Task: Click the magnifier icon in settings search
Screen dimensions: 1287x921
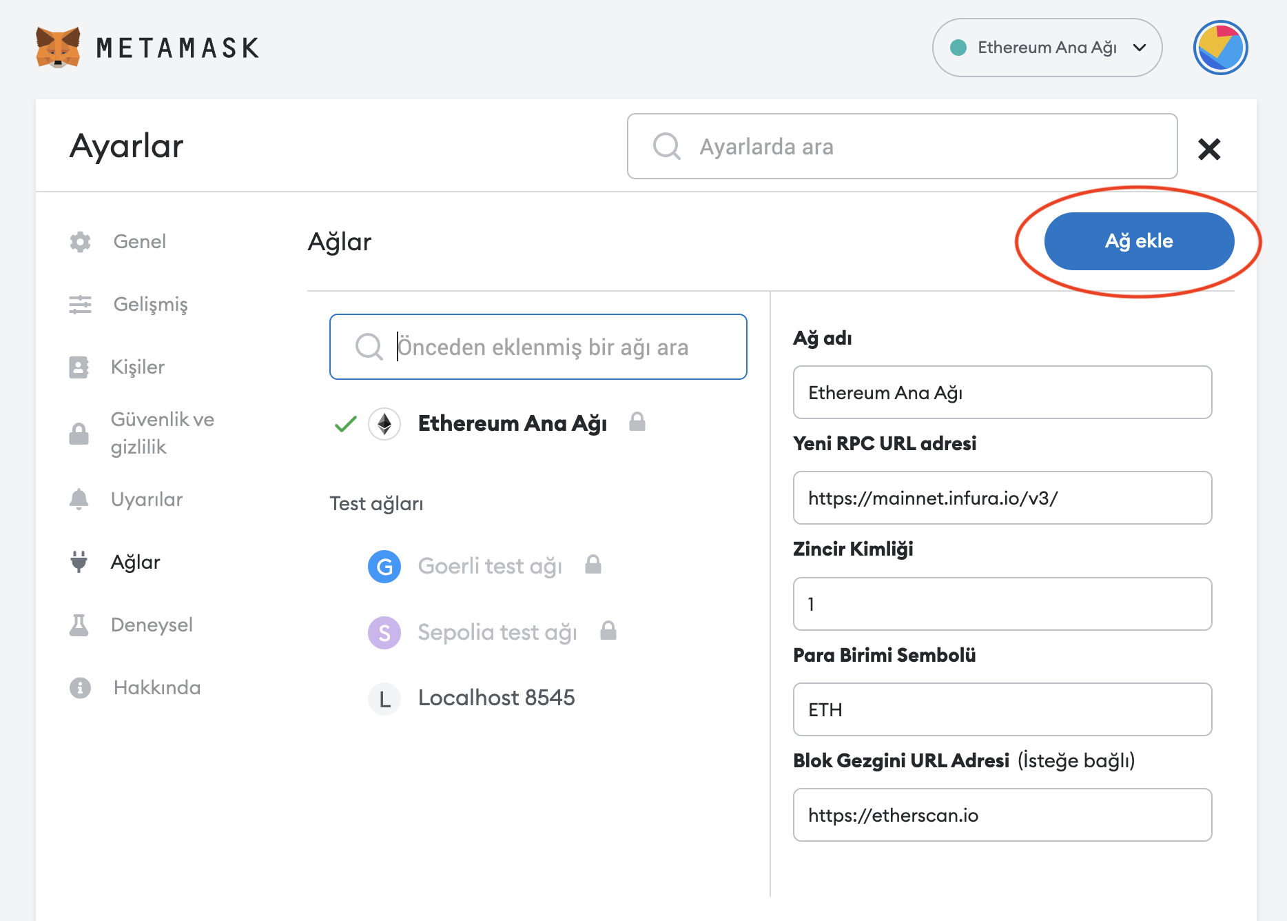Action: (x=666, y=146)
